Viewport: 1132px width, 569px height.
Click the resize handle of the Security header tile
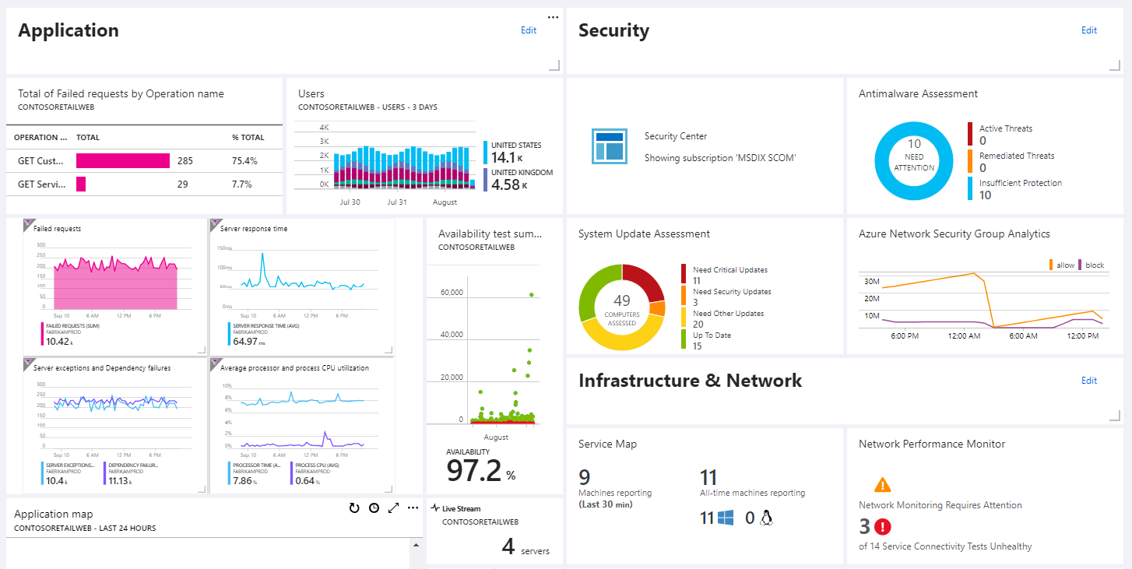click(1116, 65)
